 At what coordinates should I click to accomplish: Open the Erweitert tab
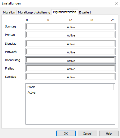(85, 12)
